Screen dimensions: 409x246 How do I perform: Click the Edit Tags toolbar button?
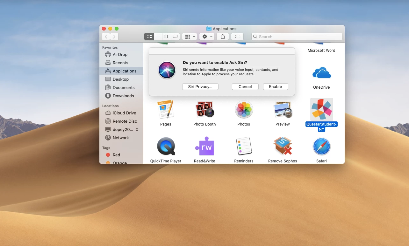coord(237,37)
